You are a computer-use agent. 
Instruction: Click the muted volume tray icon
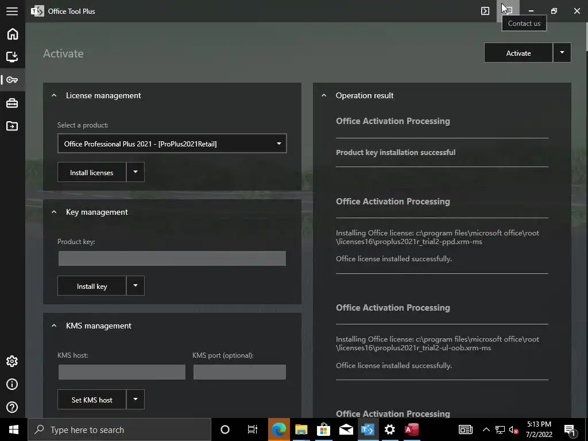tap(514, 430)
